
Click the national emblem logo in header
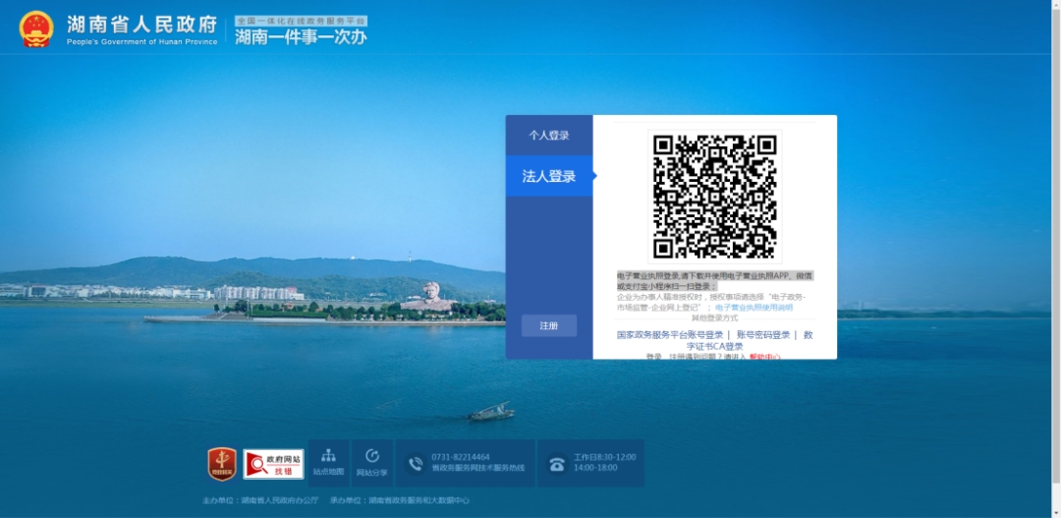pos(36,29)
